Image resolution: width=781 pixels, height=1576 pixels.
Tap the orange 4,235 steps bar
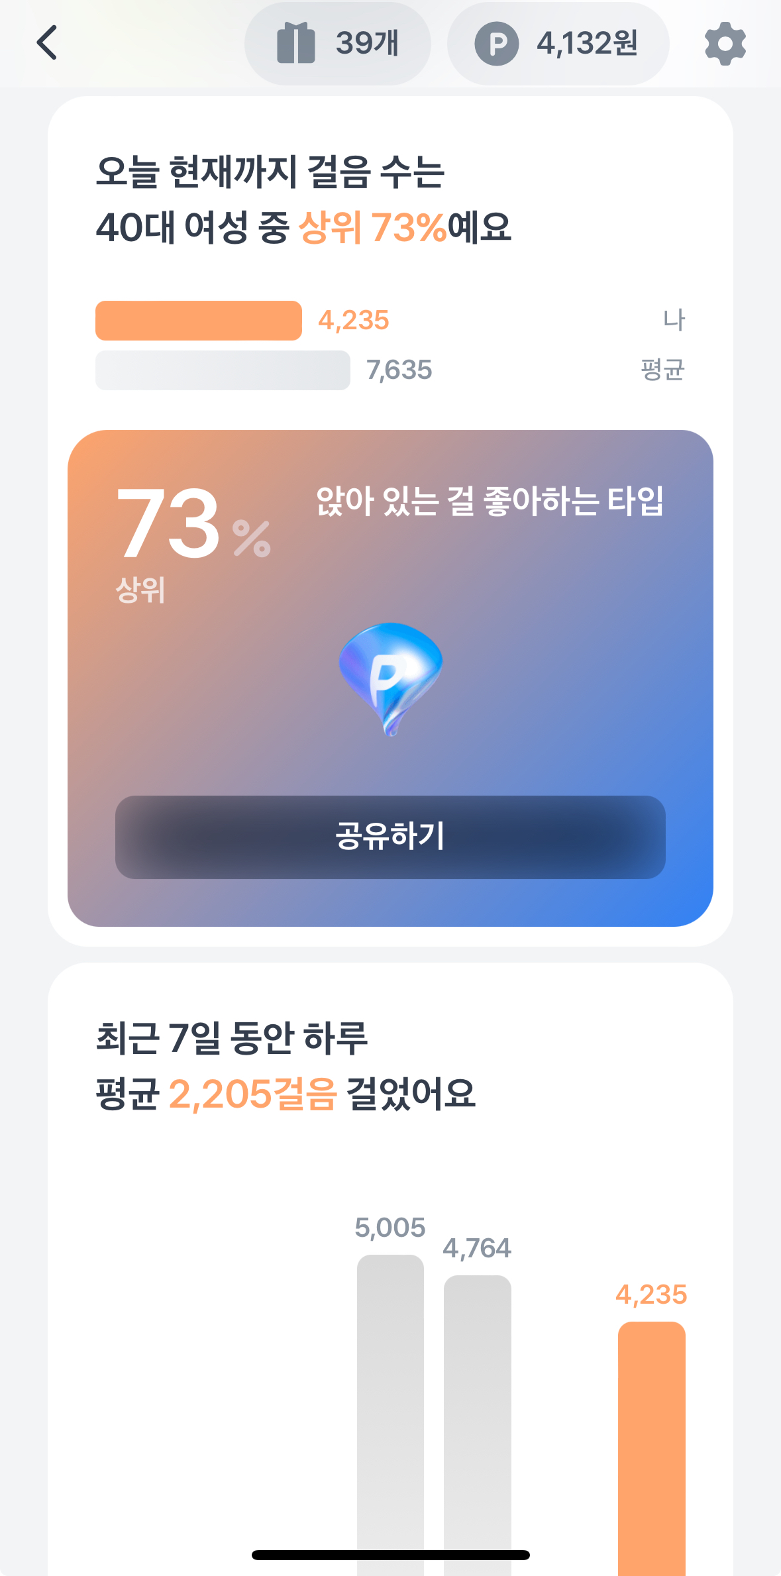199,321
